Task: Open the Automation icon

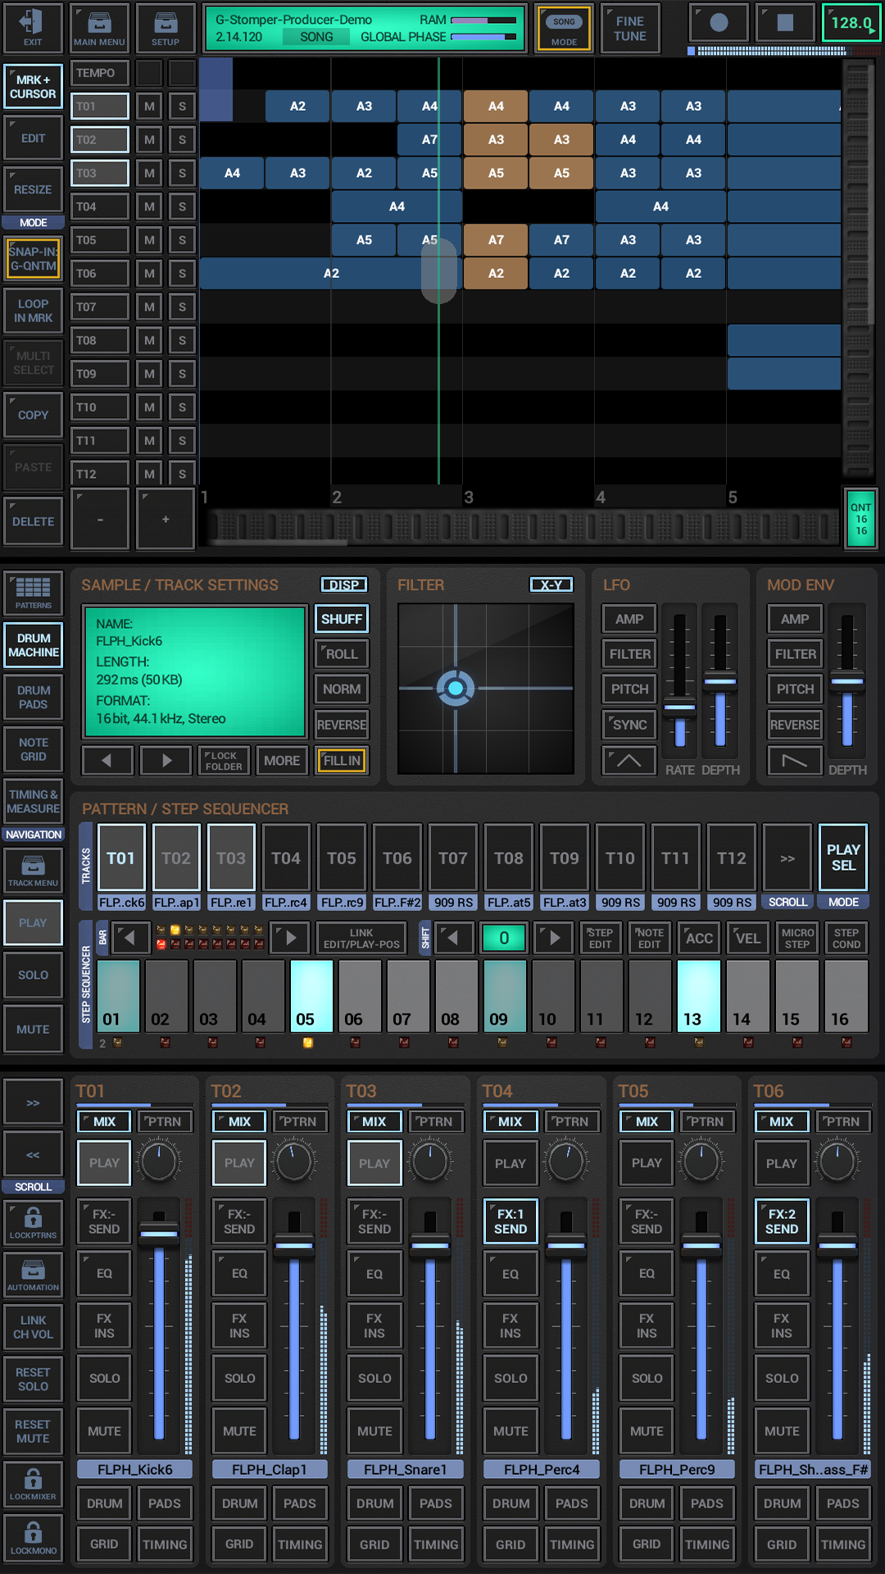Action: point(33,1275)
